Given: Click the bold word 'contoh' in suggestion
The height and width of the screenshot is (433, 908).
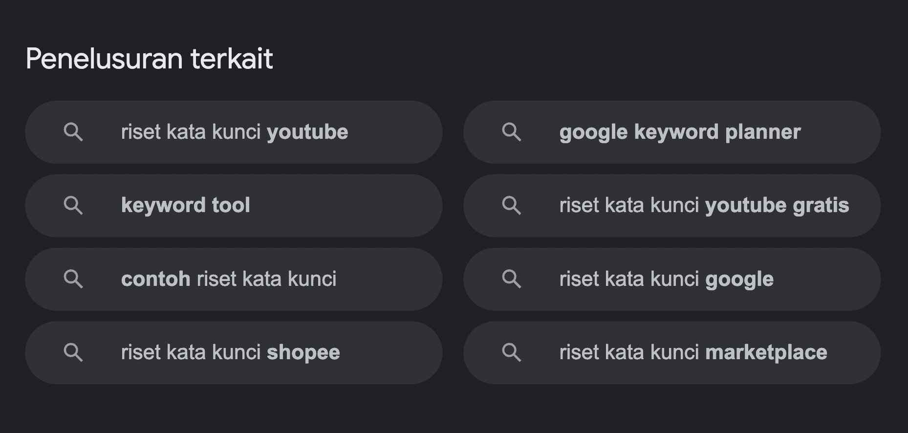Looking at the screenshot, I should pyautogui.click(x=155, y=279).
